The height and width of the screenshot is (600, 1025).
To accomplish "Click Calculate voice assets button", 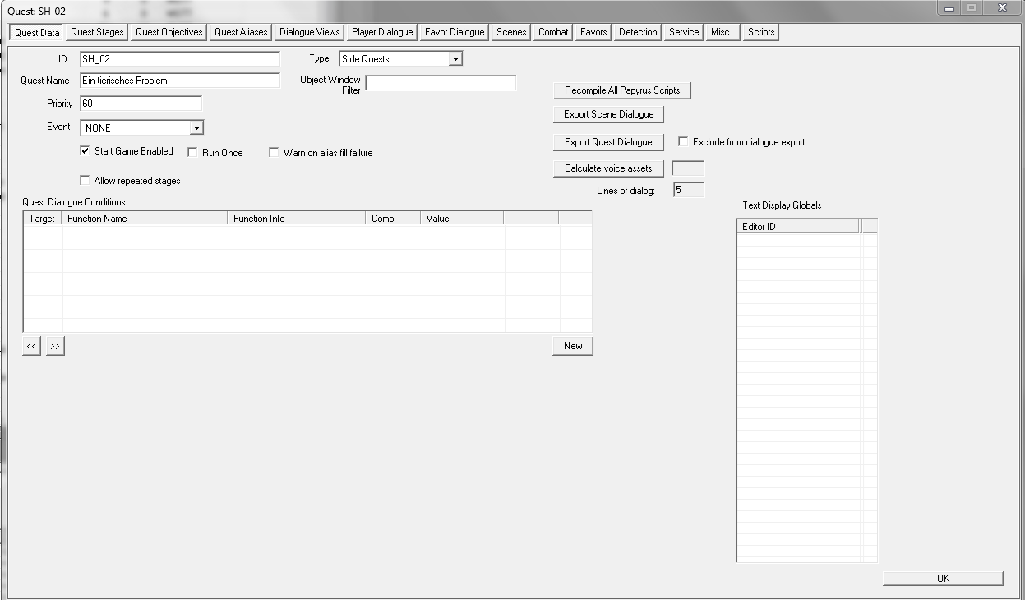I will [x=607, y=168].
